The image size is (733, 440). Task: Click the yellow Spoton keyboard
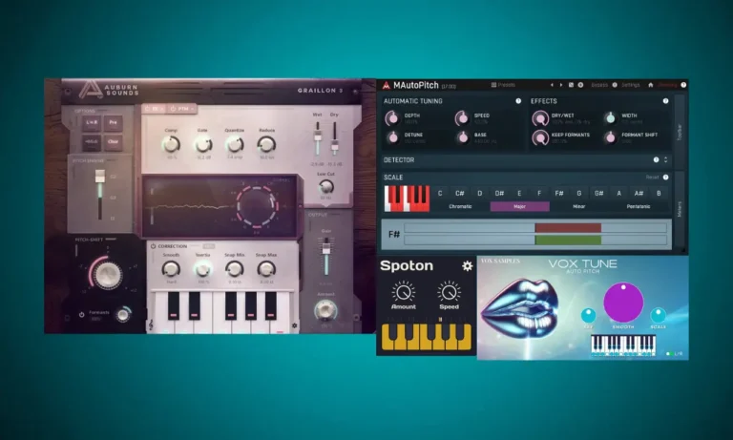pyautogui.click(x=427, y=336)
